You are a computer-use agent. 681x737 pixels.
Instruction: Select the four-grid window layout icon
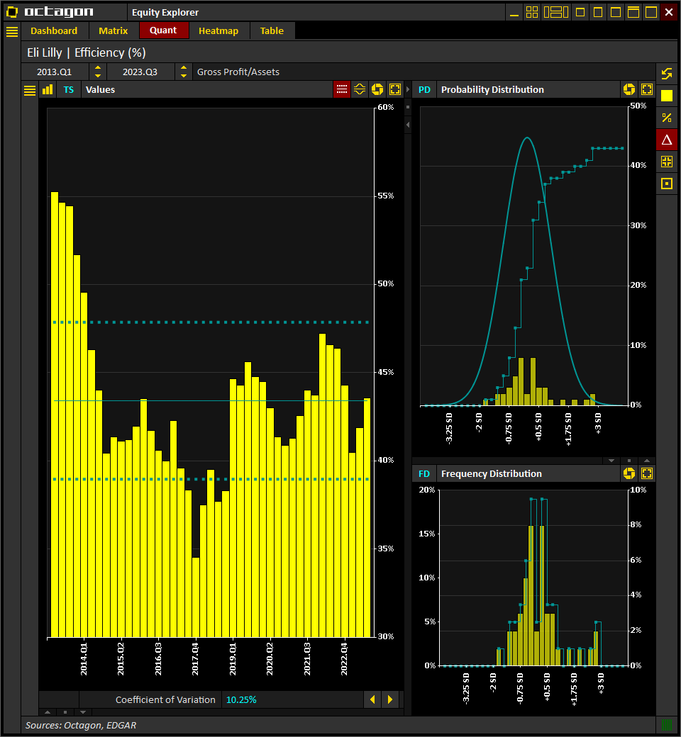(532, 12)
